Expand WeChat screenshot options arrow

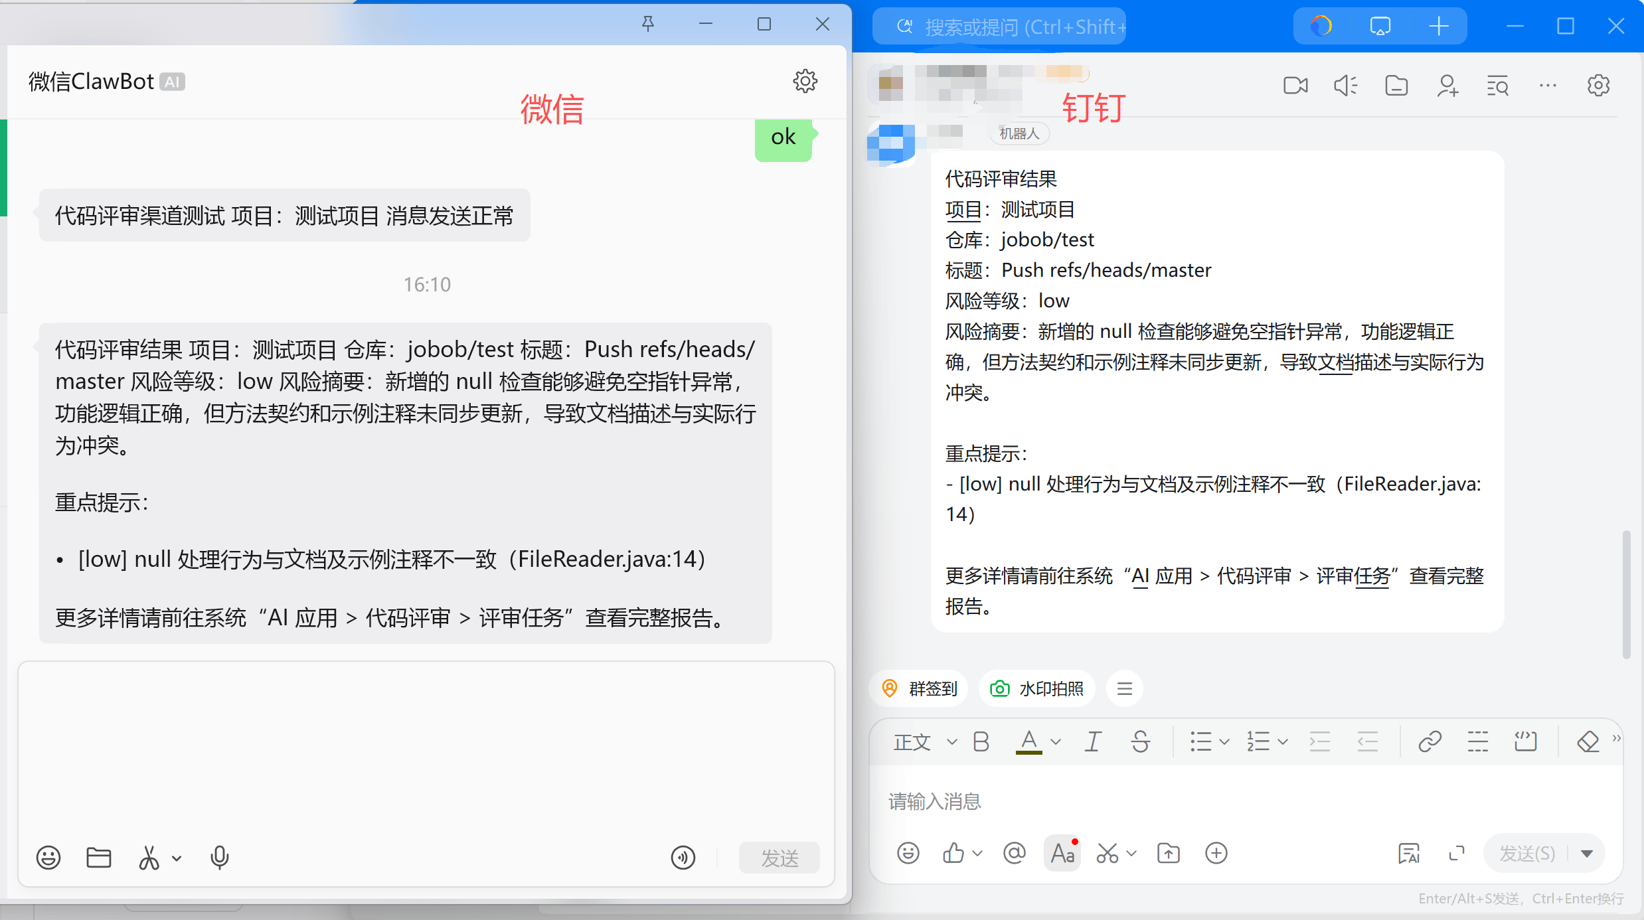(177, 858)
